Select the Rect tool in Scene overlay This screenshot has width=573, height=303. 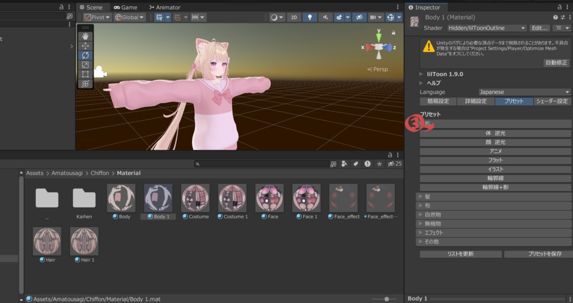(x=85, y=74)
